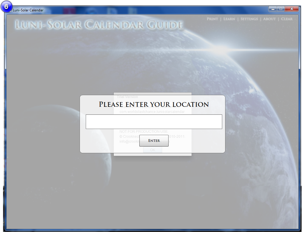Close the Luni-Solar Calendar window
The height and width of the screenshot is (232, 303).
pyautogui.click(x=292, y=9)
